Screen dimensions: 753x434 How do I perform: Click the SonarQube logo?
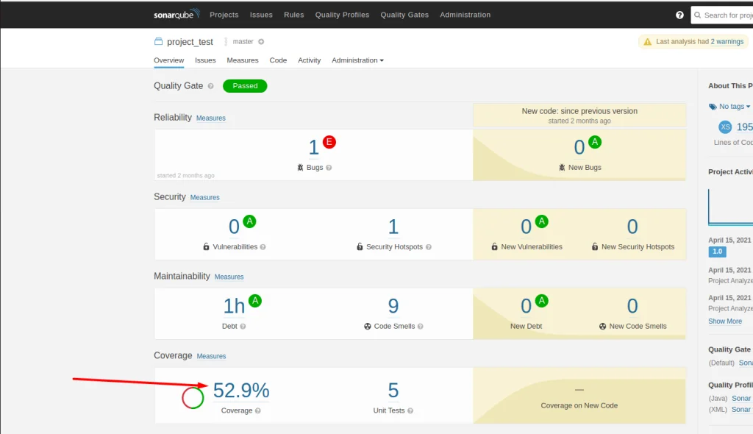(176, 15)
